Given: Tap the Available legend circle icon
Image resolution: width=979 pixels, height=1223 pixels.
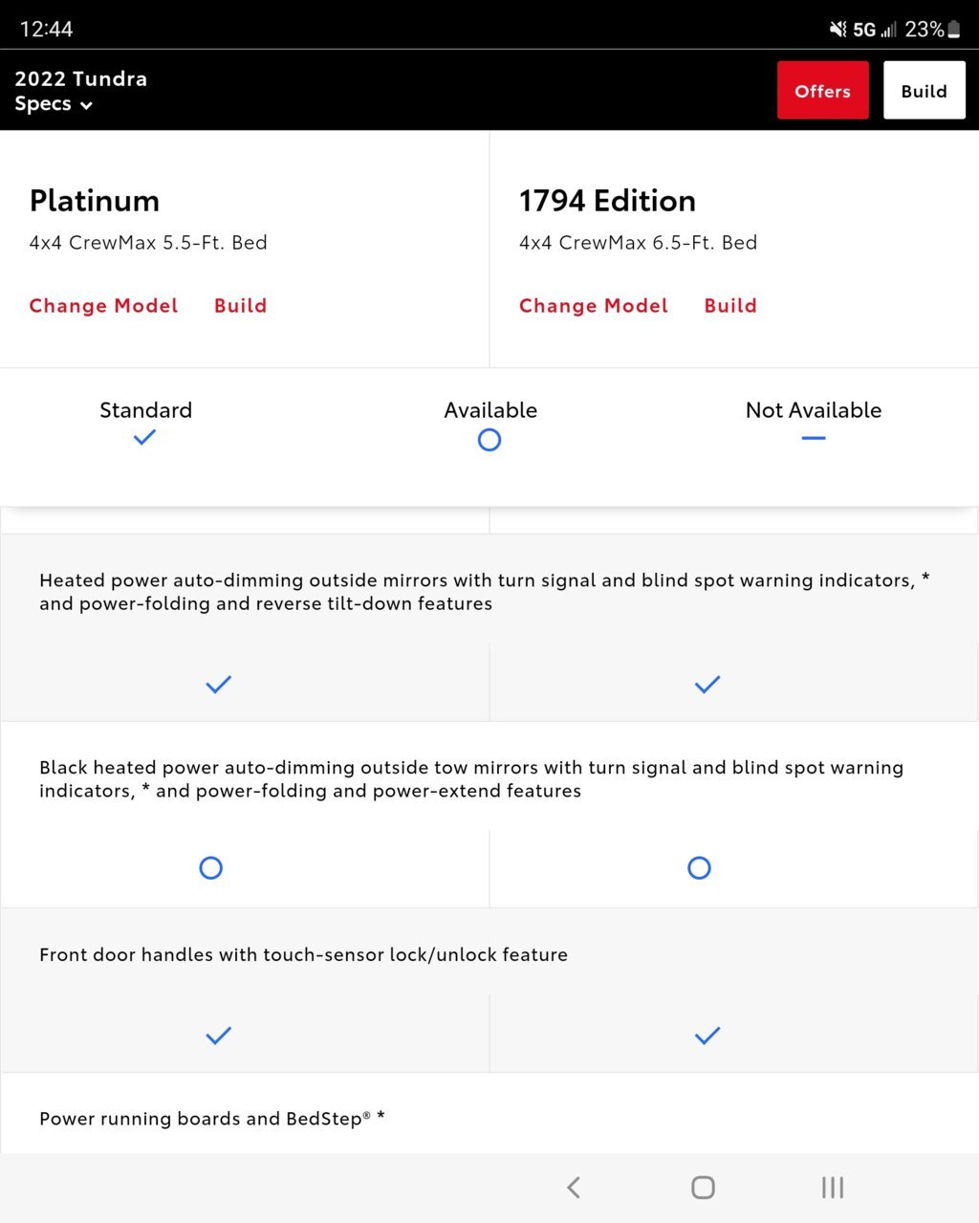Looking at the screenshot, I should 489,440.
